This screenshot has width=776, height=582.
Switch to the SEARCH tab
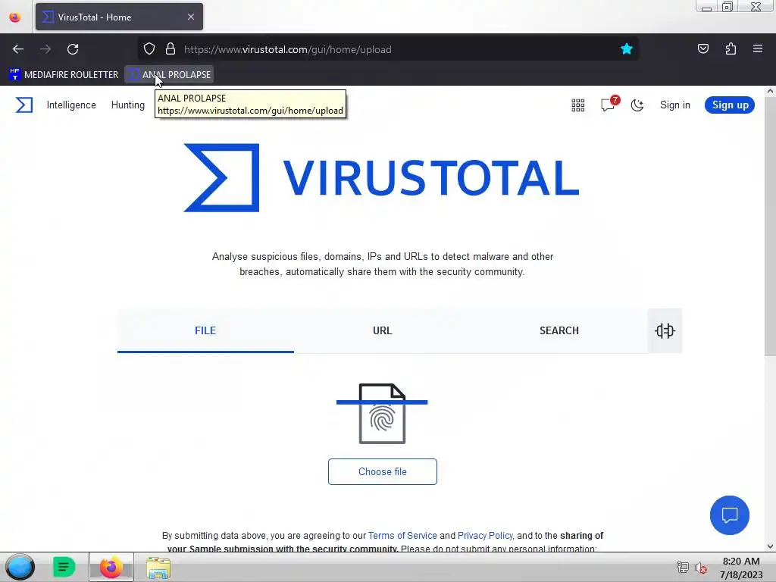(x=559, y=330)
